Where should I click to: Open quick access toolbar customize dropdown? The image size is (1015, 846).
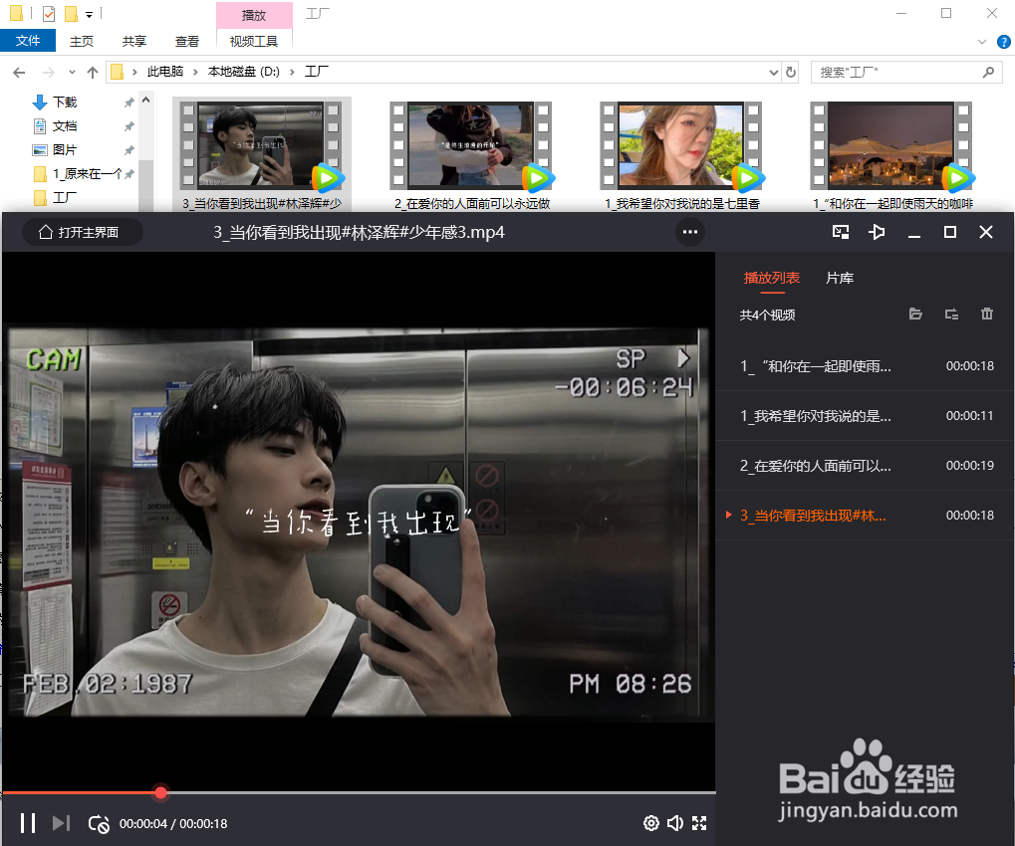(90, 14)
